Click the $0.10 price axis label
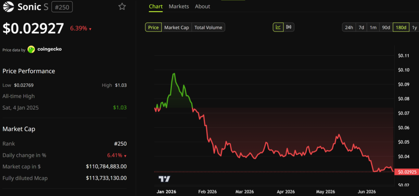Viewport: 419px width, 196px height. point(403,70)
